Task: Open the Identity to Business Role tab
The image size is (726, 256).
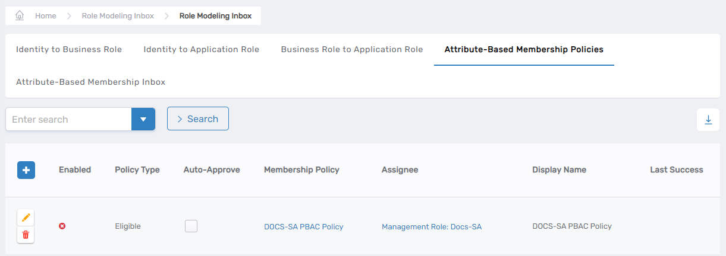Action: [69, 50]
